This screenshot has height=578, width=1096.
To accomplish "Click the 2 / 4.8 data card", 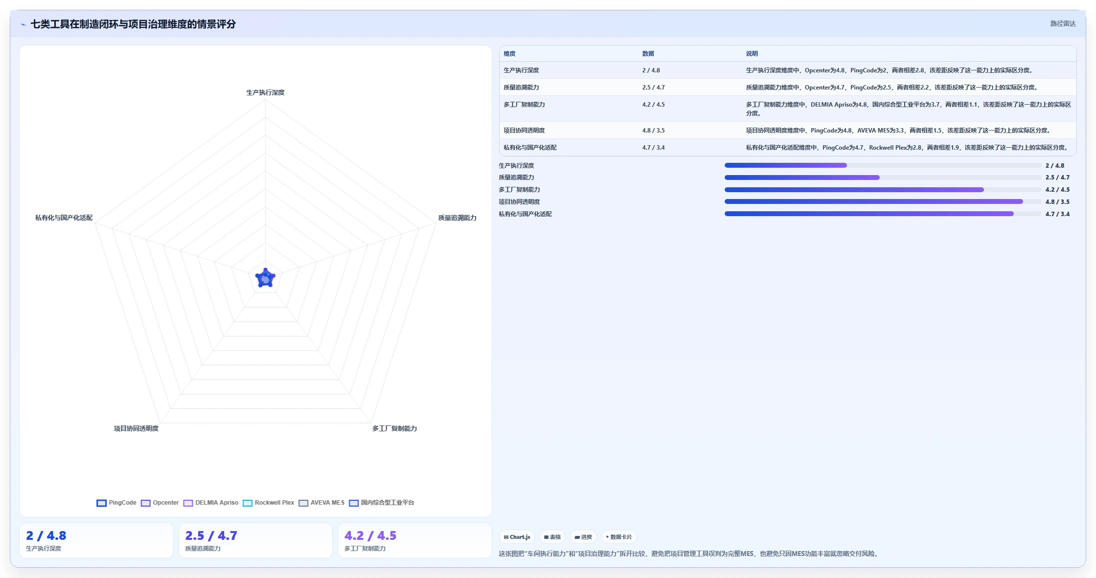I will tap(96, 540).
